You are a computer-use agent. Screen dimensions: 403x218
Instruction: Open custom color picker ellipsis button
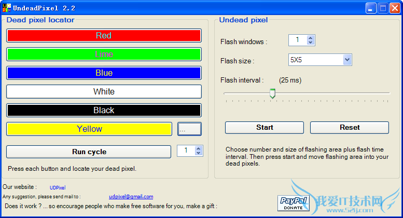[x=189, y=129]
